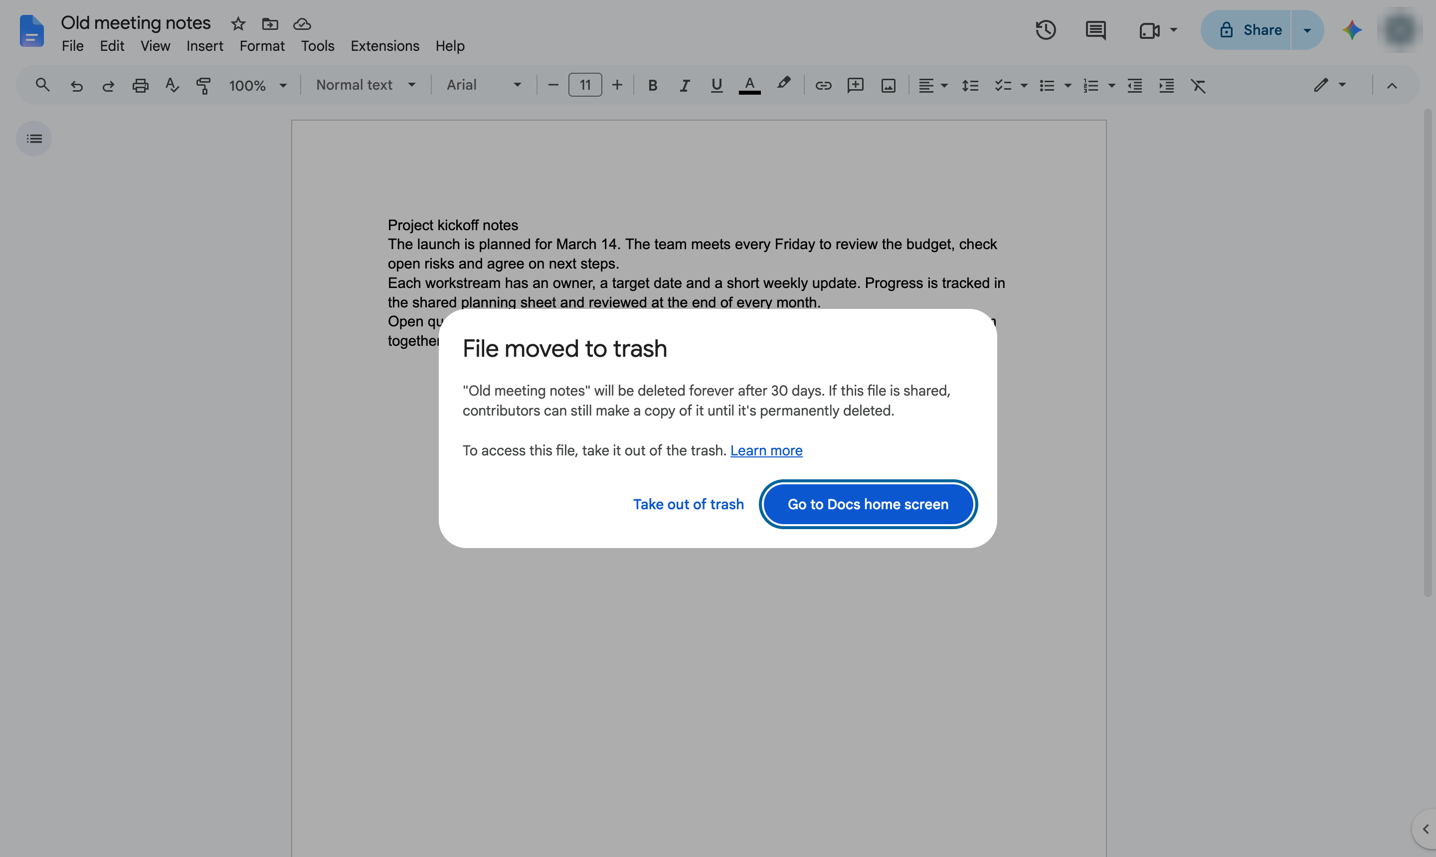
Task: Toggle bold formatting
Action: coord(652,86)
